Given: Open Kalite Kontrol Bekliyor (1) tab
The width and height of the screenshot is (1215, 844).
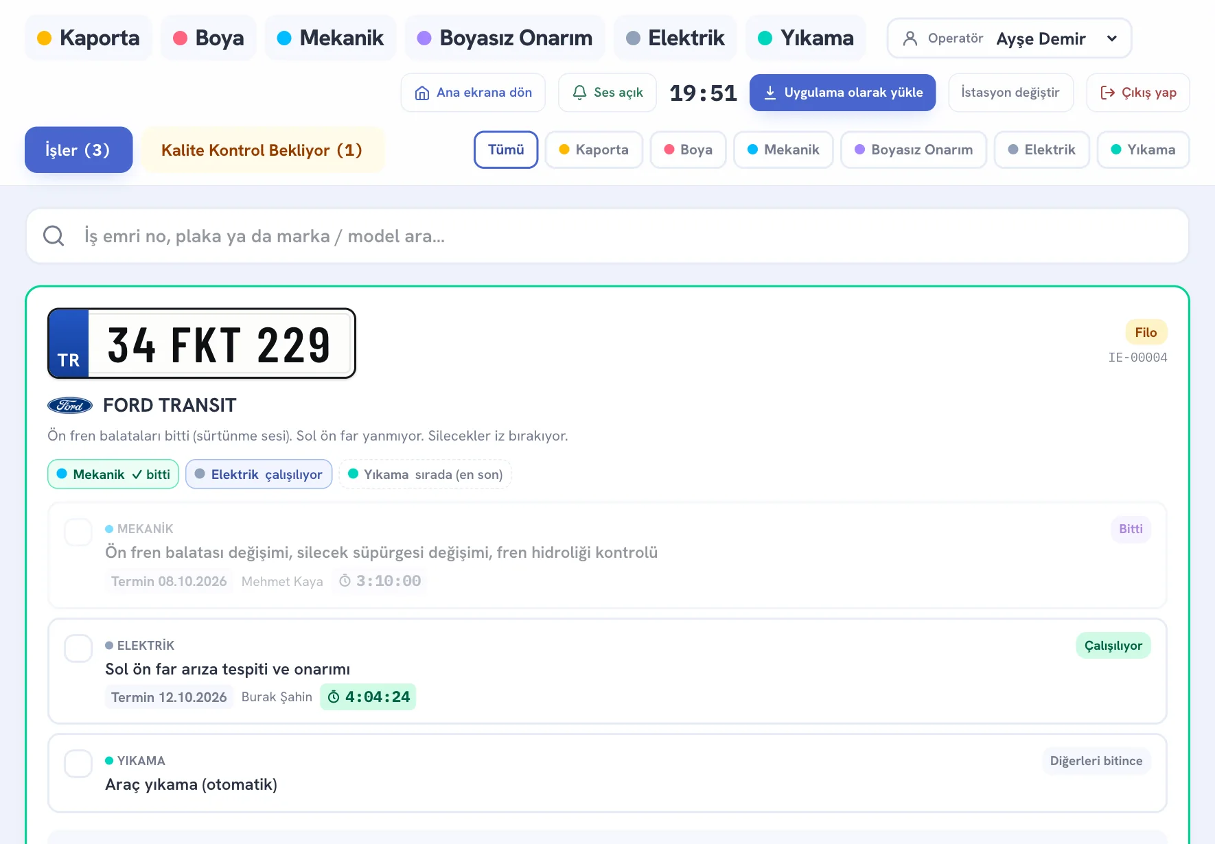Looking at the screenshot, I should click(262, 150).
